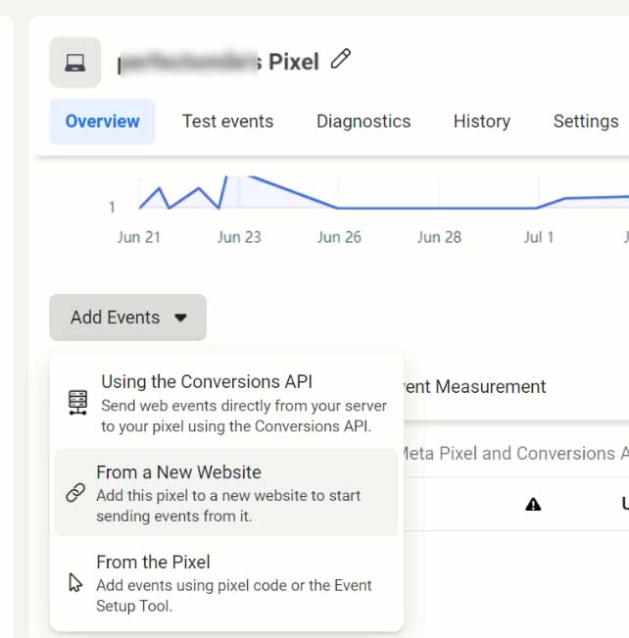Image resolution: width=629 pixels, height=638 pixels.
Task: Click the chain link icon for New Website
Action: click(x=75, y=493)
